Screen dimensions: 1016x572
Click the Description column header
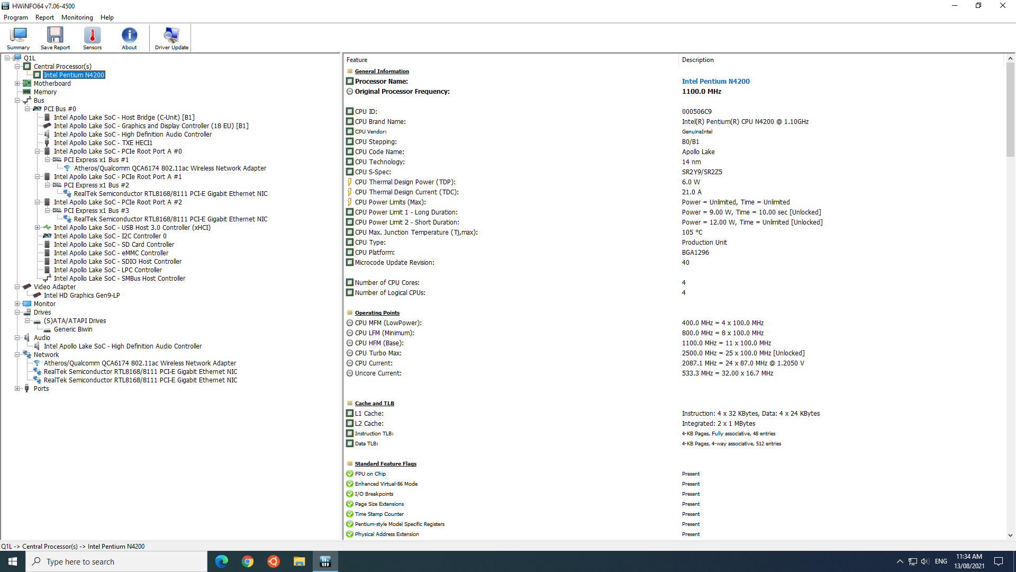pyautogui.click(x=841, y=60)
